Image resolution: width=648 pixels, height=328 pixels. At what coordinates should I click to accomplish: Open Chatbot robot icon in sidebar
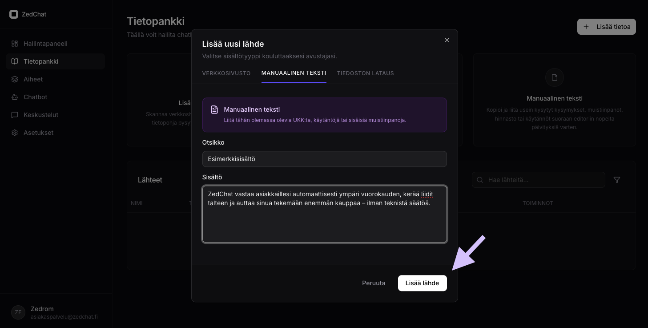15,97
